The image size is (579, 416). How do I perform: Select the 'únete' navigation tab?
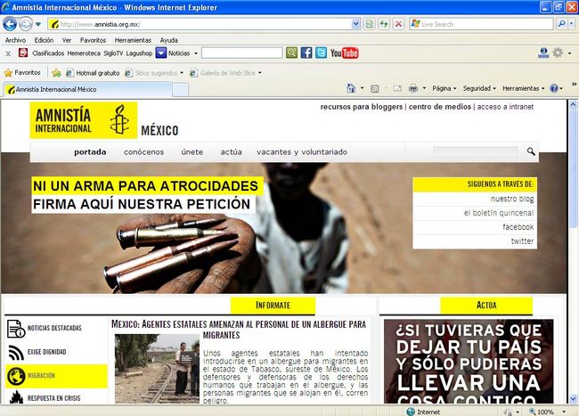[x=192, y=152]
